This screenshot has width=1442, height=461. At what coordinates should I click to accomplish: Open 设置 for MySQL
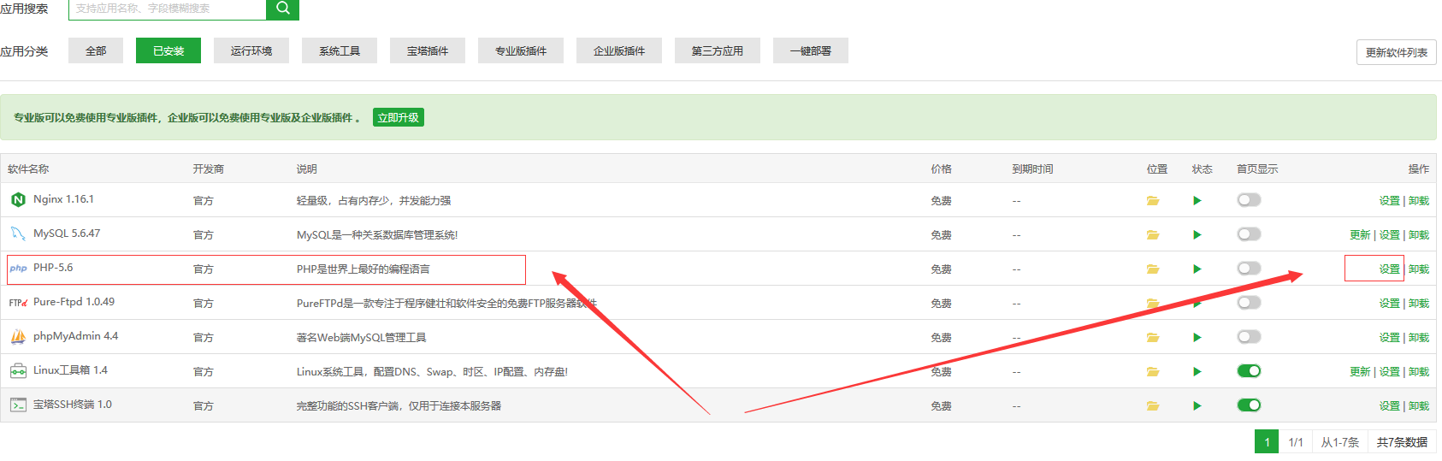point(1390,234)
